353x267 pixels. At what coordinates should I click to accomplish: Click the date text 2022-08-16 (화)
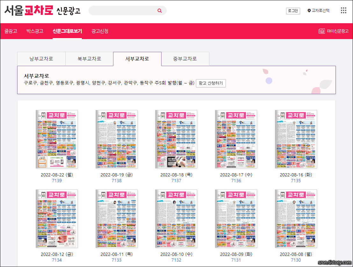(x=296, y=175)
